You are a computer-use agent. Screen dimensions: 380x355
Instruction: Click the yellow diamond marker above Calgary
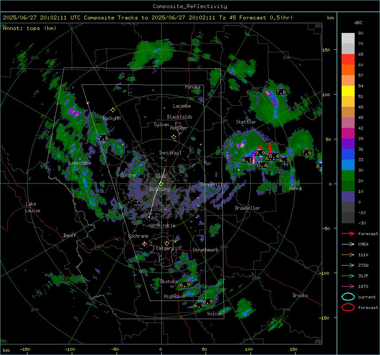pyautogui.click(x=167, y=243)
